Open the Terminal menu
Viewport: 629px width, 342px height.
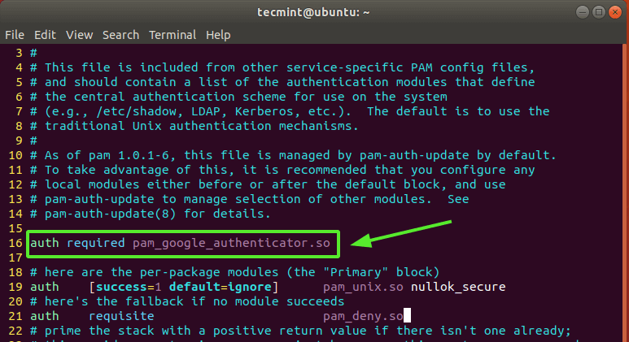point(173,35)
